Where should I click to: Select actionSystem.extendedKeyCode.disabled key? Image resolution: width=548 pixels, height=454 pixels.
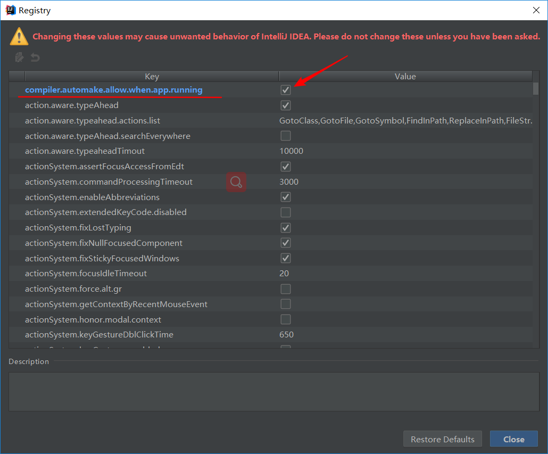[106, 212]
